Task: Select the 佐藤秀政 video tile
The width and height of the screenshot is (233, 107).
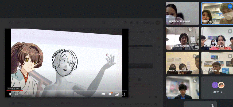Action: click(182, 88)
